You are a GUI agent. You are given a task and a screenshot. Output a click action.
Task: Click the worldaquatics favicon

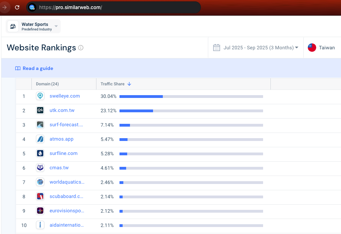[x=40, y=182]
